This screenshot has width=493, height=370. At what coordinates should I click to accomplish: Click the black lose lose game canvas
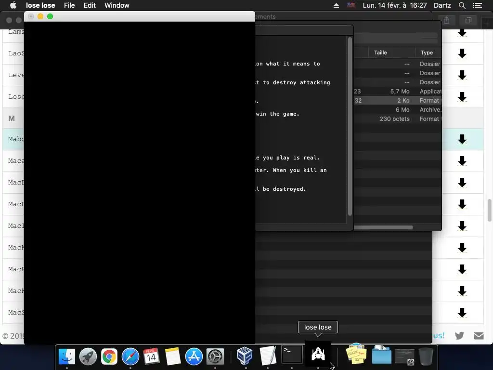point(140,183)
